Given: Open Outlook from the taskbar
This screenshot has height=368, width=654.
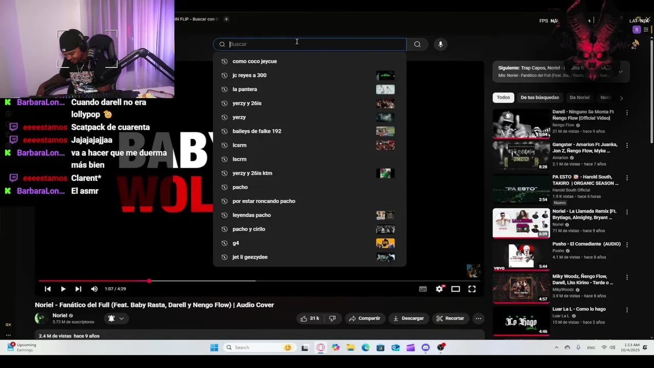Looking at the screenshot, I should tap(395, 348).
